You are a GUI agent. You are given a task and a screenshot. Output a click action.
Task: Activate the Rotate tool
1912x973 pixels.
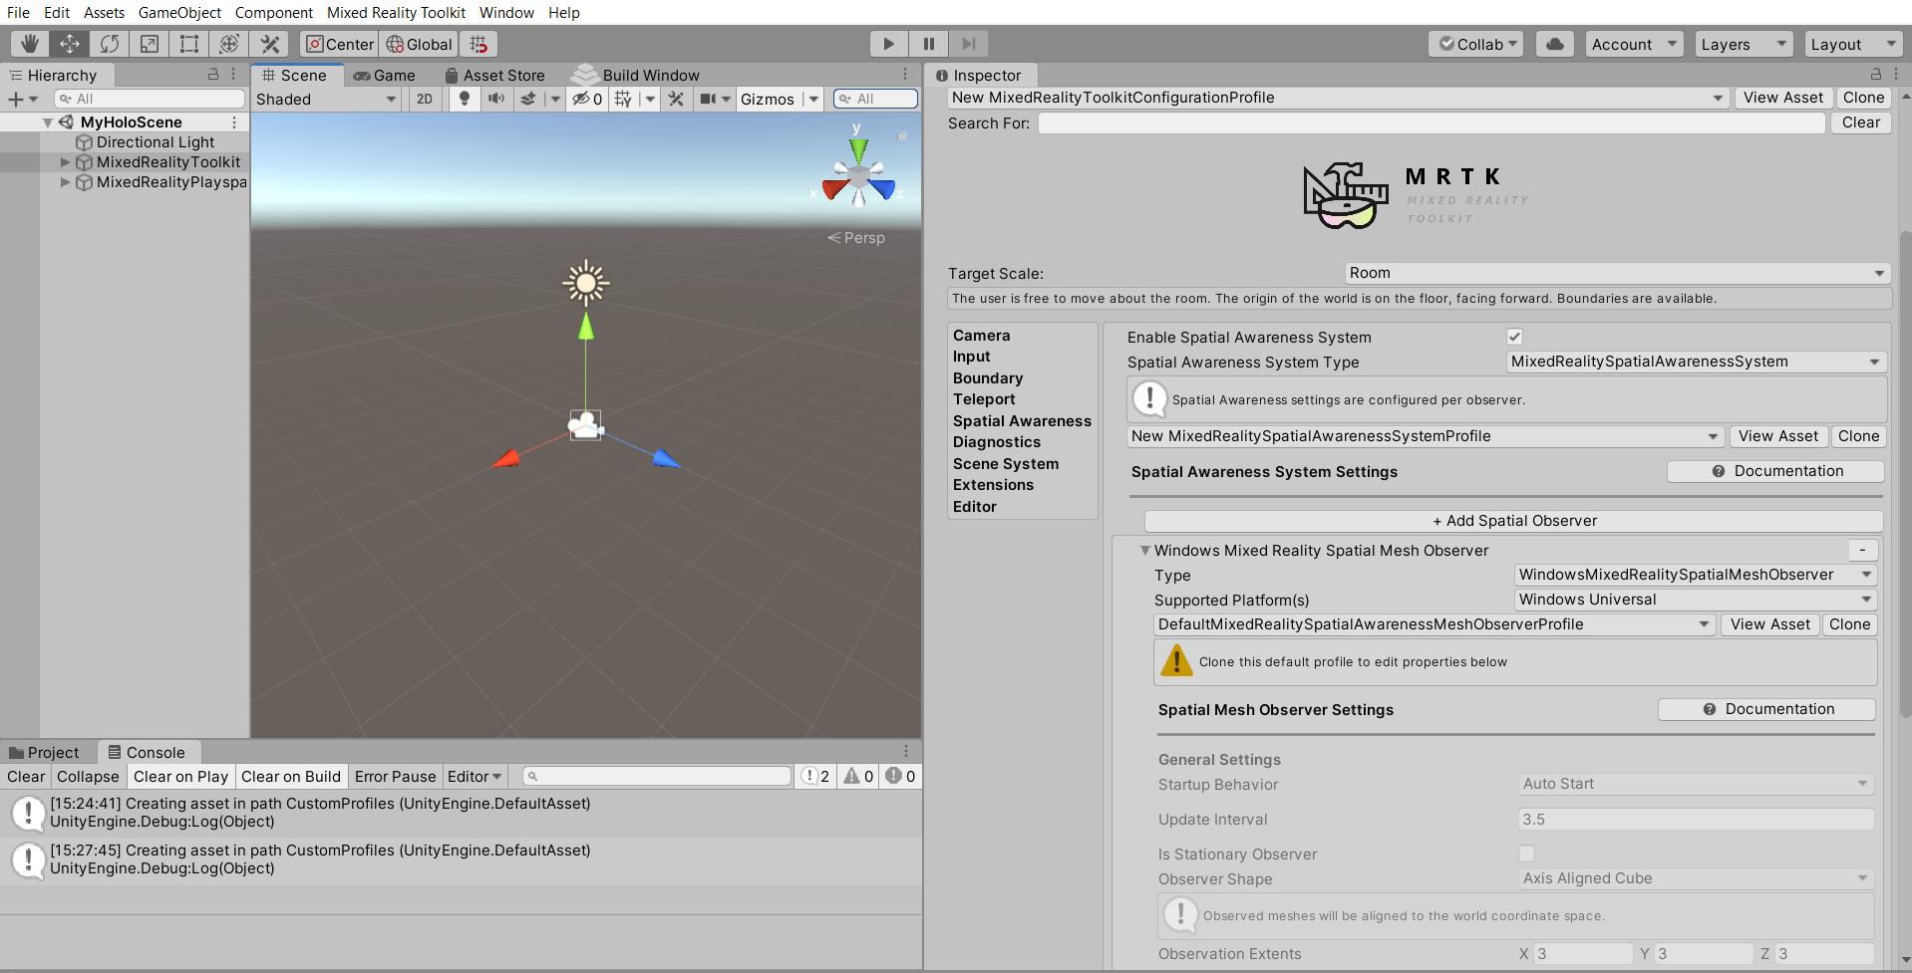[109, 44]
